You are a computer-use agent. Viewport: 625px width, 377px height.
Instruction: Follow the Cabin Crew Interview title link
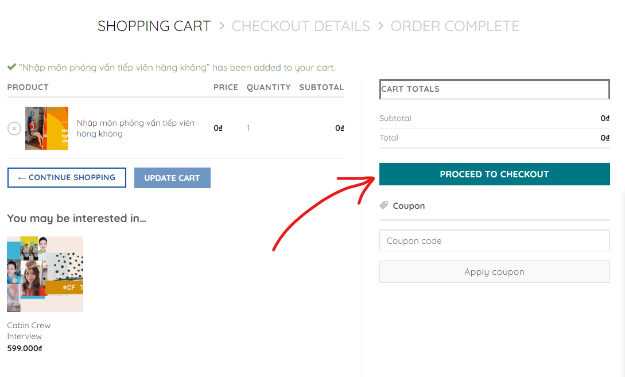click(29, 331)
